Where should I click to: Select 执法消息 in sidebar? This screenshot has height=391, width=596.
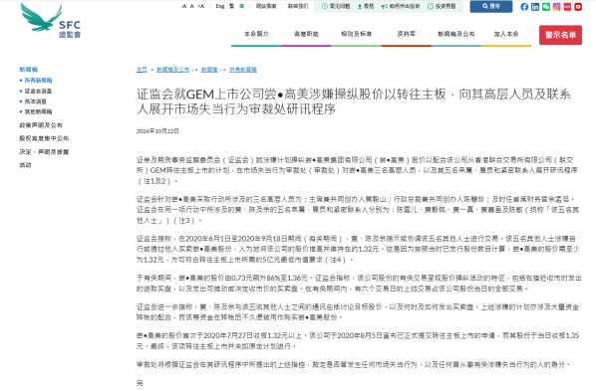click(x=36, y=101)
